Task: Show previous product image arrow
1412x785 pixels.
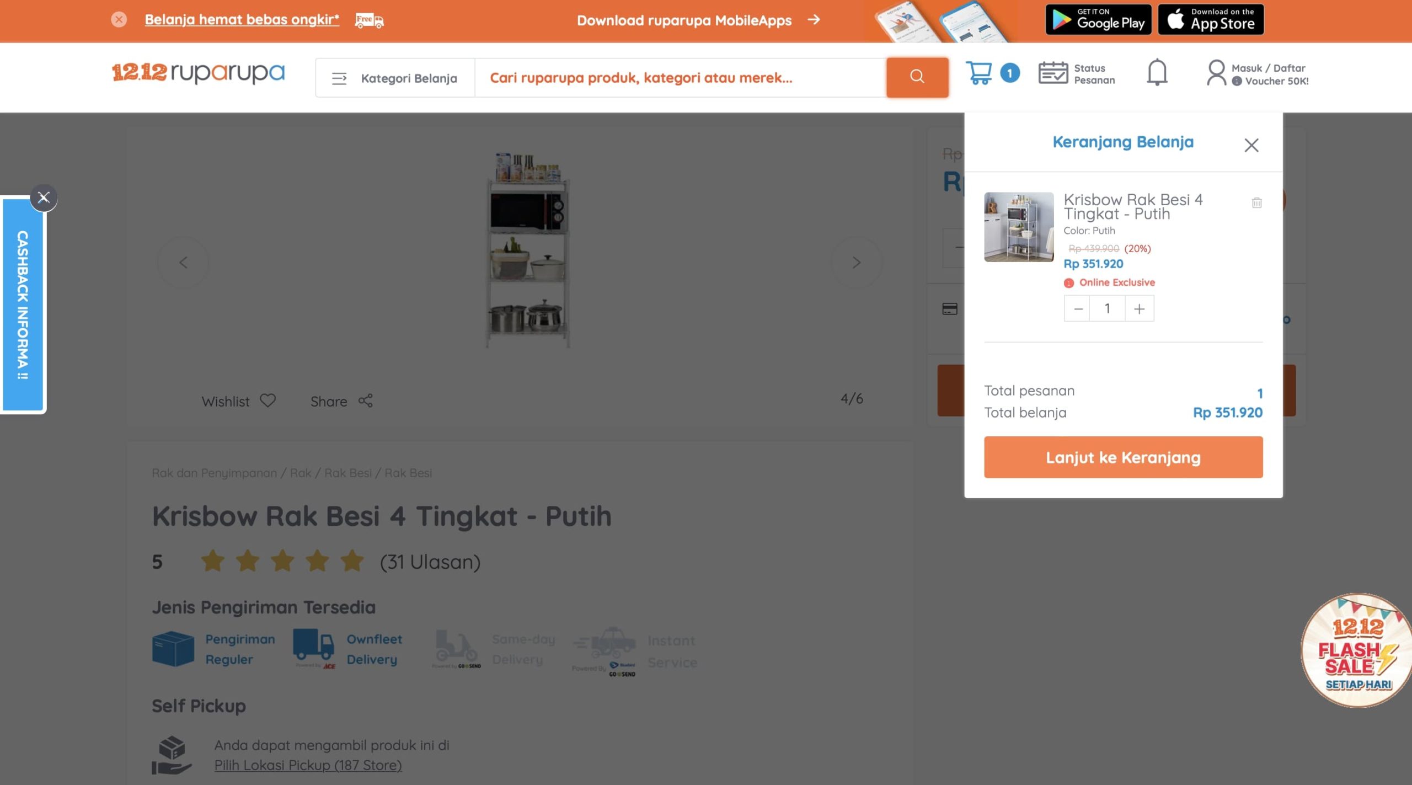Action: point(183,263)
